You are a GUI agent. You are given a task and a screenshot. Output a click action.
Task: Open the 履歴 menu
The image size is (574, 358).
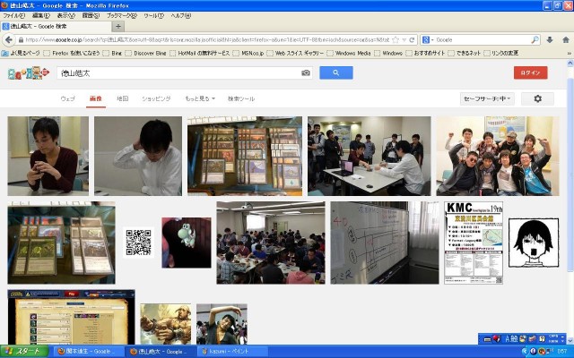pyautogui.click(x=91, y=16)
